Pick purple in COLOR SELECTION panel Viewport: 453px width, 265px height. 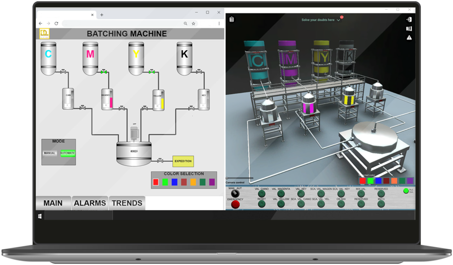212,182
